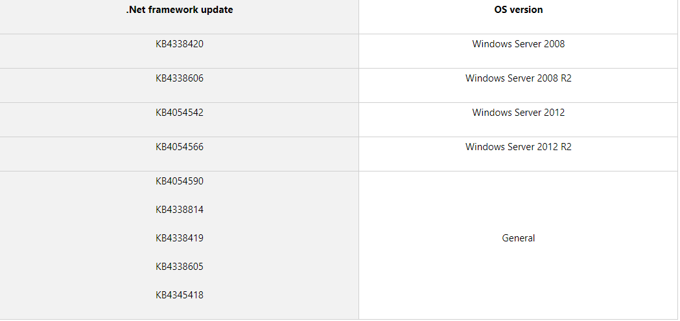Select the KB4338420 update cell
Image resolution: width=680 pixels, height=321 pixels.
[180, 44]
